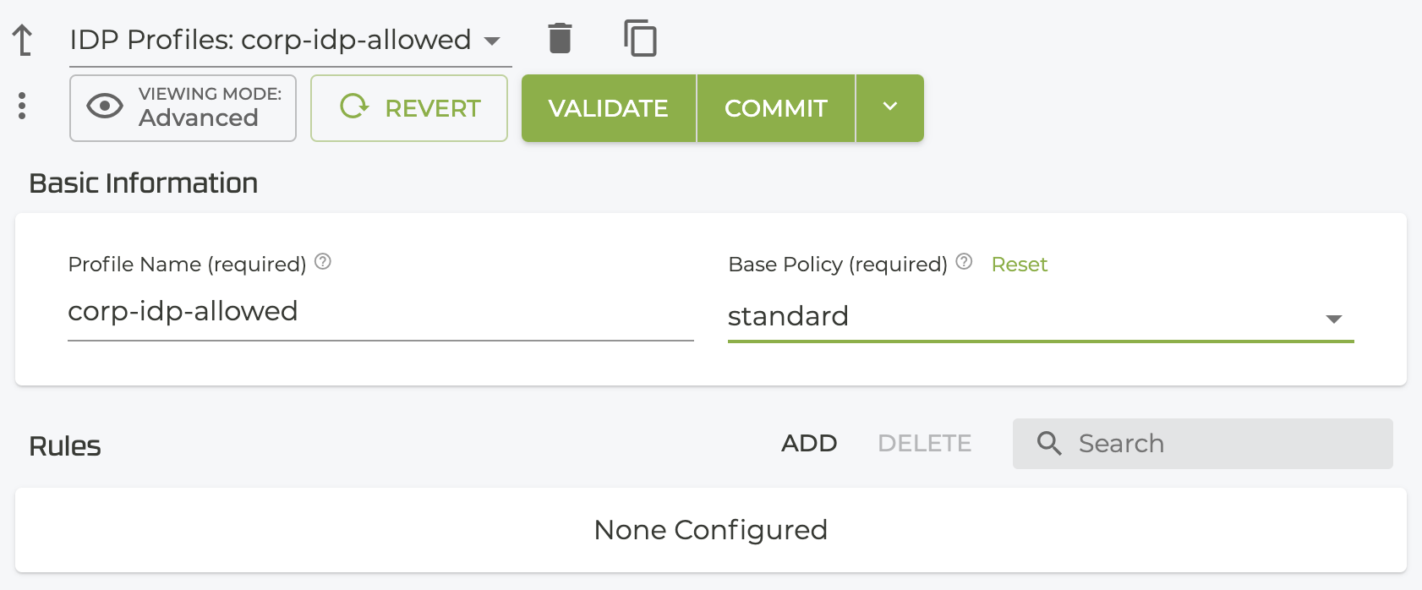Image resolution: width=1422 pixels, height=590 pixels.
Task: Expand the Commit options chevron
Action: (x=889, y=107)
